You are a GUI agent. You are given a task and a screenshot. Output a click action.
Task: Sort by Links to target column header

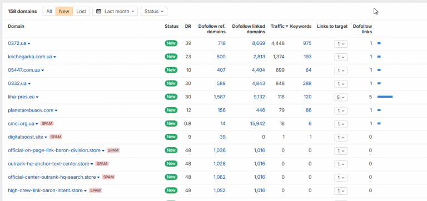coord(332,27)
